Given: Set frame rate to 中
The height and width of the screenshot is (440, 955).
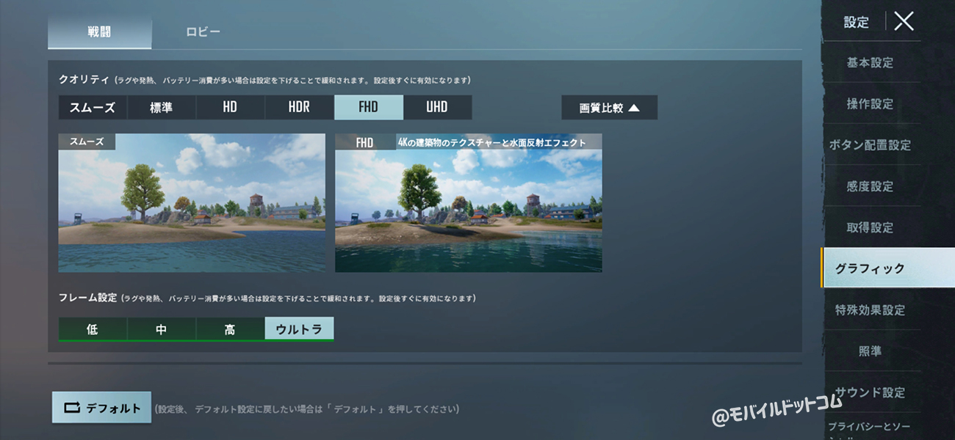Looking at the screenshot, I should click(x=162, y=329).
